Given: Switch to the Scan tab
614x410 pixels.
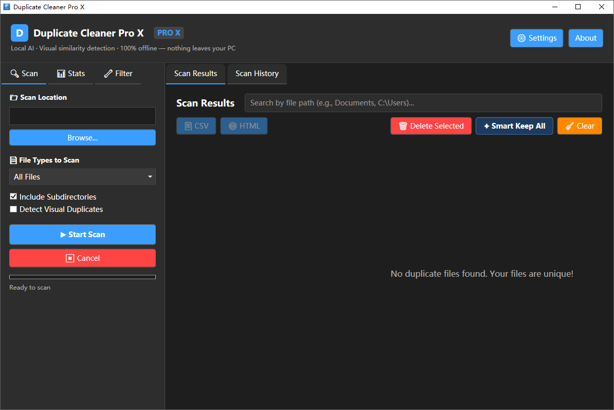Looking at the screenshot, I should click(24, 74).
